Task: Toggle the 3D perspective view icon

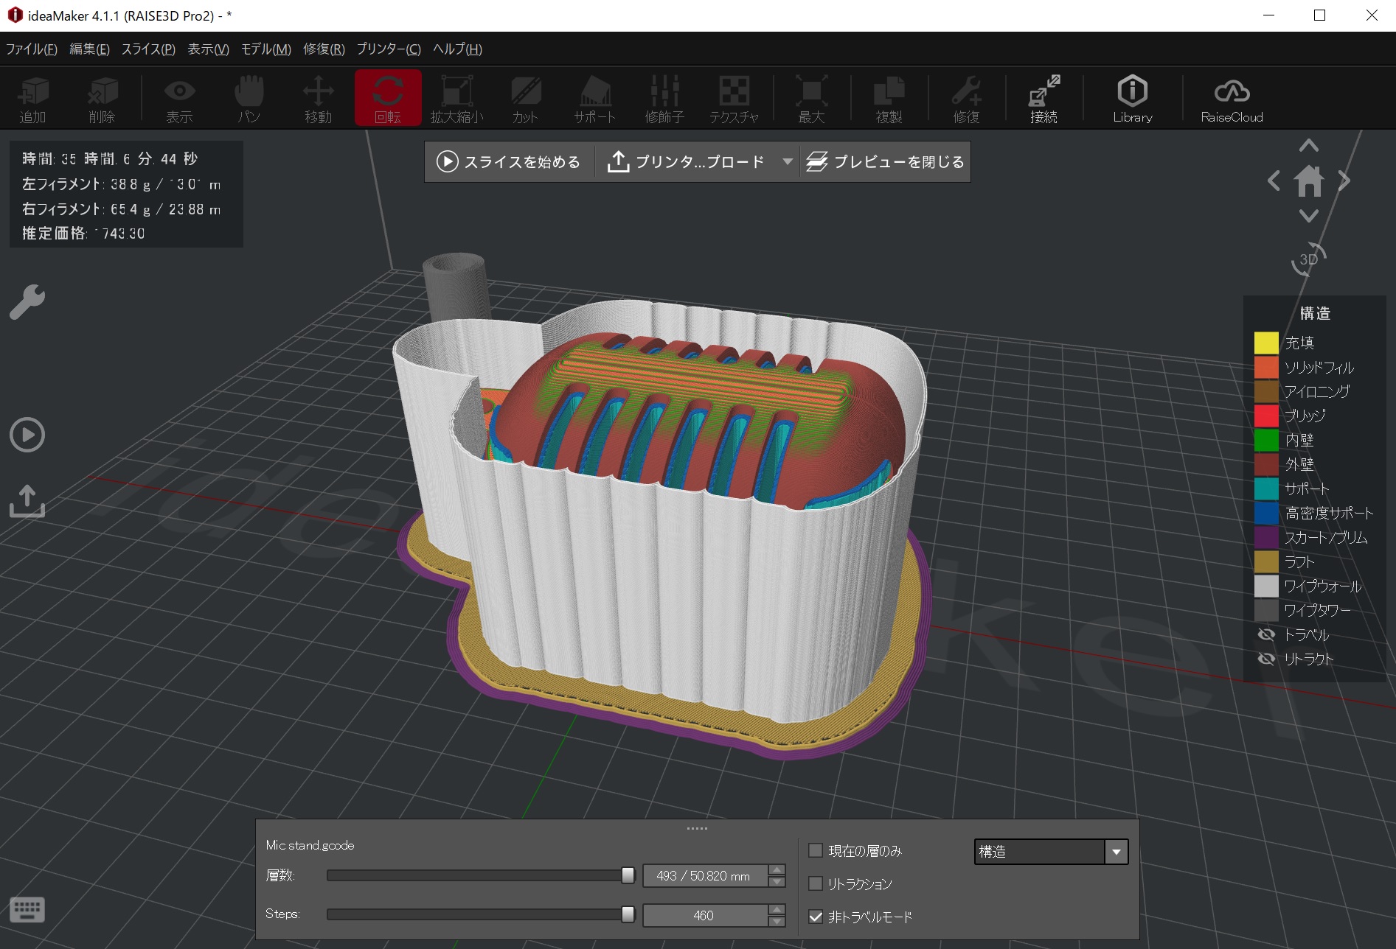Action: [1308, 259]
